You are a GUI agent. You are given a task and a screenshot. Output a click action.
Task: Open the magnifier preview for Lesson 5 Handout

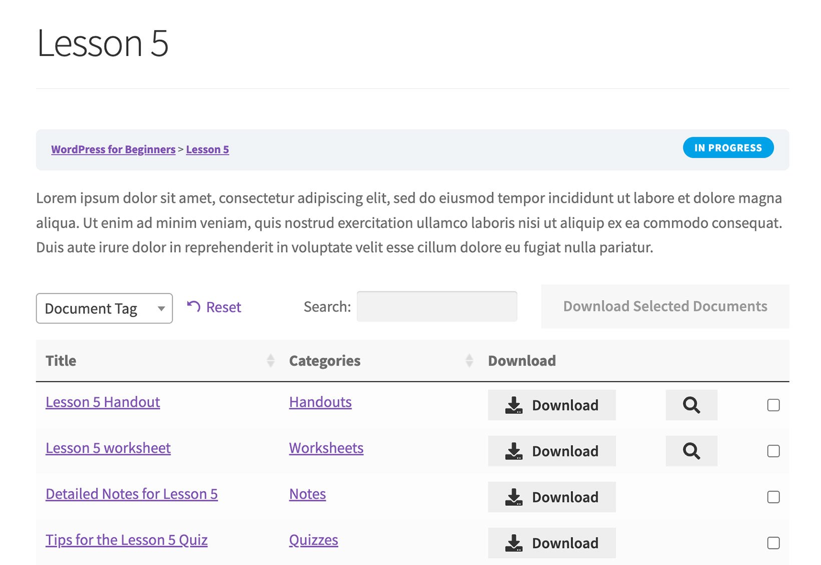tap(691, 405)
